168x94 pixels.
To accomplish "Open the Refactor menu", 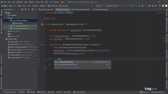I will click(x=31, y=2).
